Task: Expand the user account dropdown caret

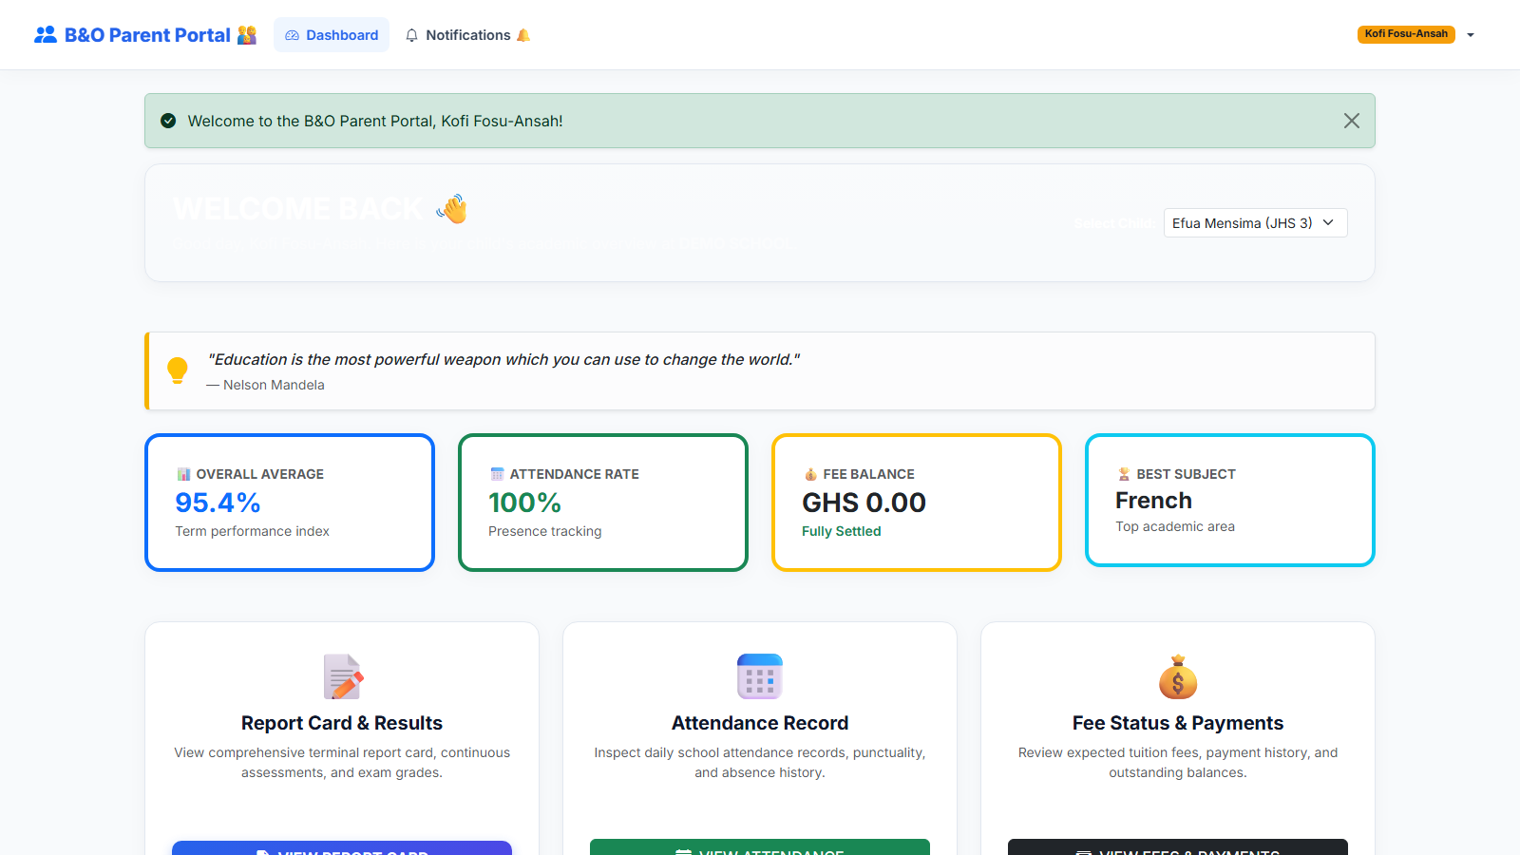Action: point(1471,35)
